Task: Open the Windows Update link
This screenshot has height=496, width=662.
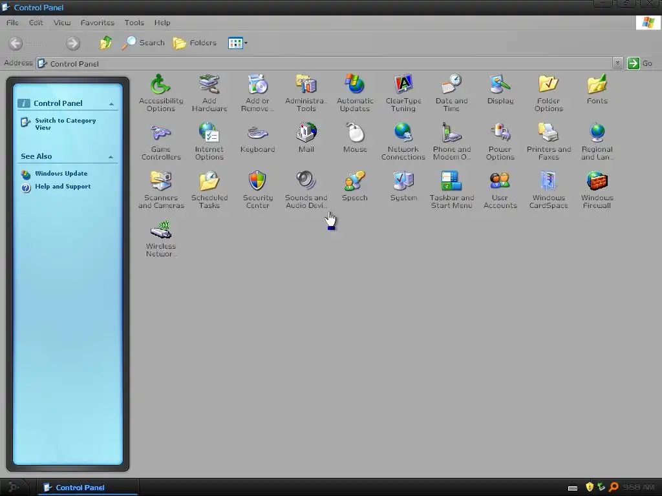Action: click(61, 173)
